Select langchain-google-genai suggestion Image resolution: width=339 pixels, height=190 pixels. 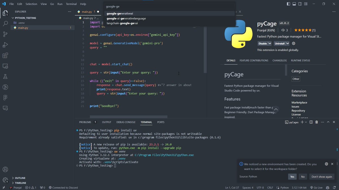pyautogui.click(x=169, y=23)
